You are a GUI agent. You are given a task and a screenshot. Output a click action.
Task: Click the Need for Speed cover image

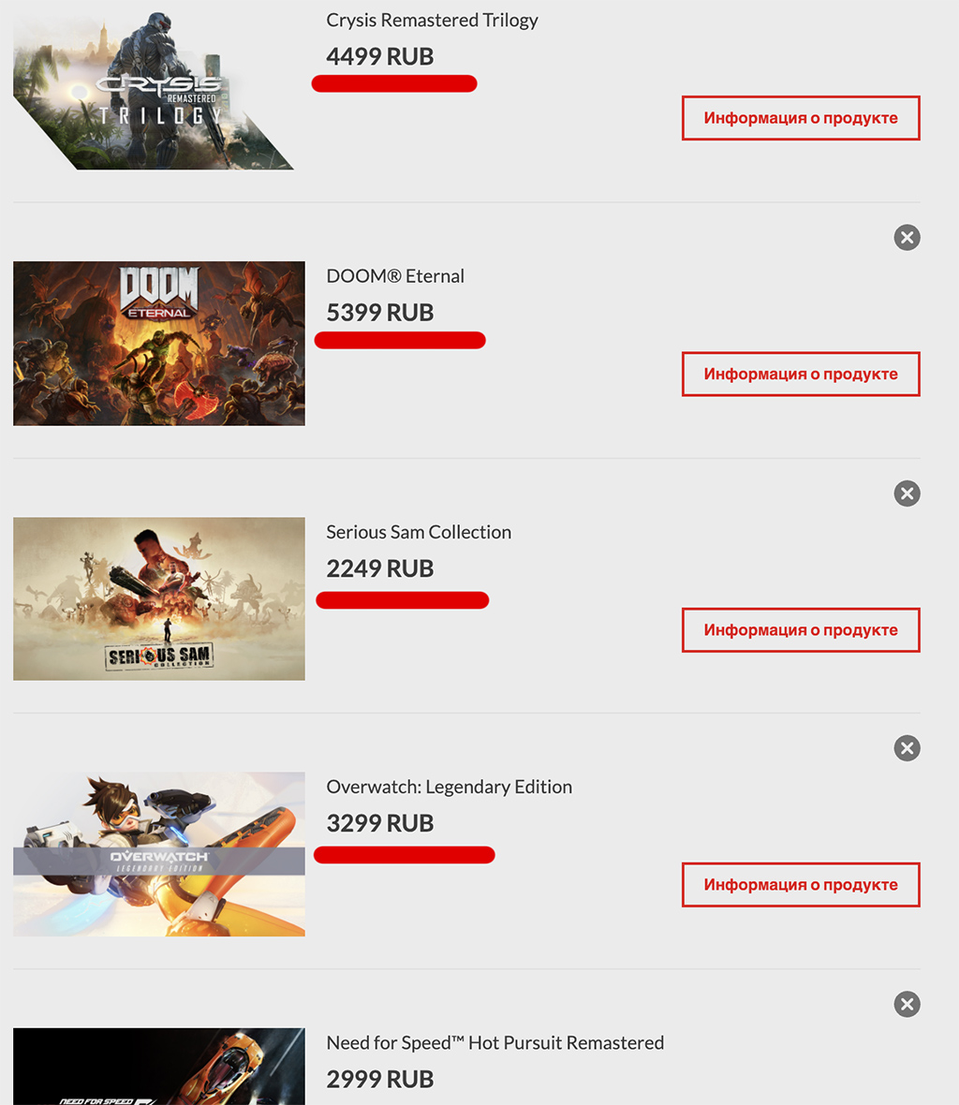tap(159, 1068)
